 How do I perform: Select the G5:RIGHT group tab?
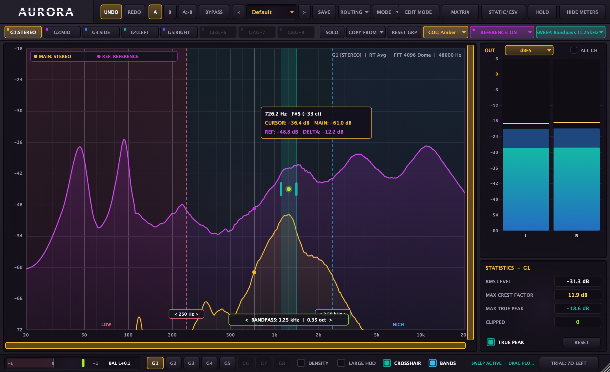(179, 32)
